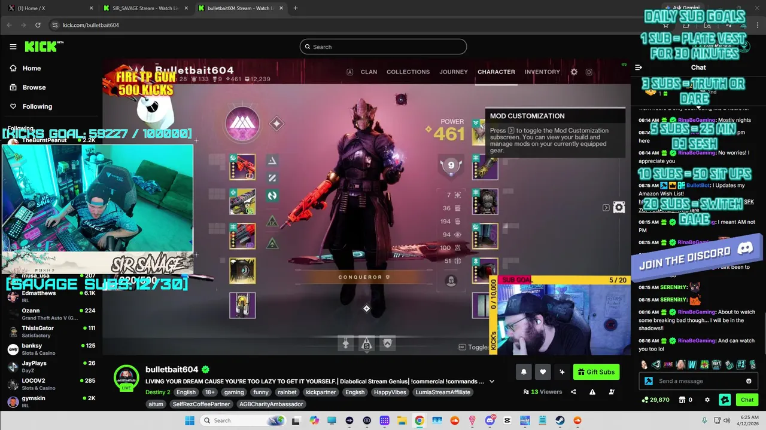Click the hammer identity icon in message box
This screenshot has width=766, height=430.
pyautogui.click(x=649, y=381)
